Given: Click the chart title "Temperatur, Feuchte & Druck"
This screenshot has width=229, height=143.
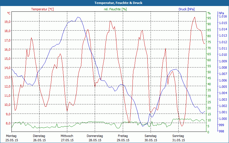Looking at the screenshot, I should pyautogui.click(x=114, y=3).
